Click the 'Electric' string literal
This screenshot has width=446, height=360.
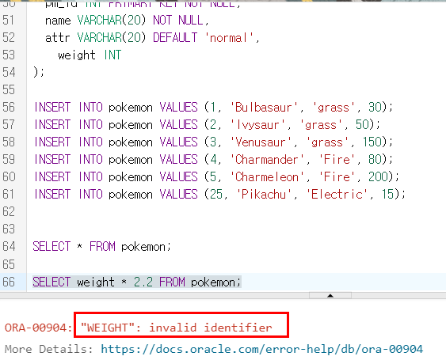tap(337, 195)
